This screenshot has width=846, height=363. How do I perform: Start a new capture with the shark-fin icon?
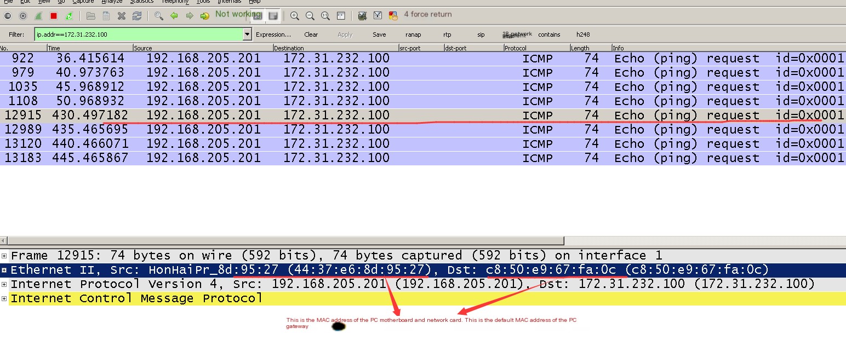(38, 16)
